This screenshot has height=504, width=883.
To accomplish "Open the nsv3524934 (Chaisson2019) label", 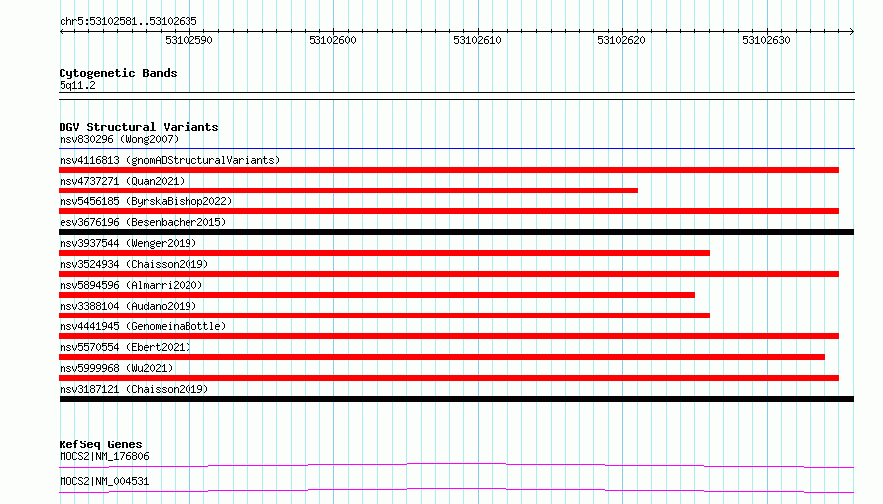I will tap(134, 264).
